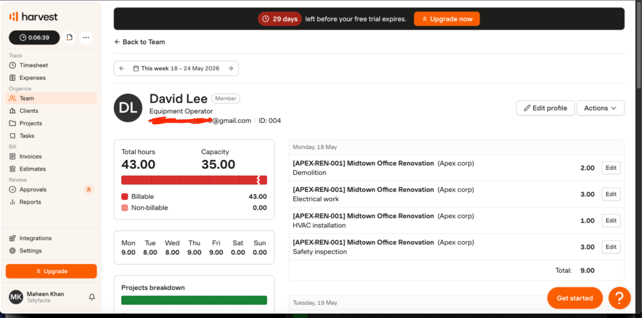
Task: Click Edit profile button
Action: [x=545, y=108]
